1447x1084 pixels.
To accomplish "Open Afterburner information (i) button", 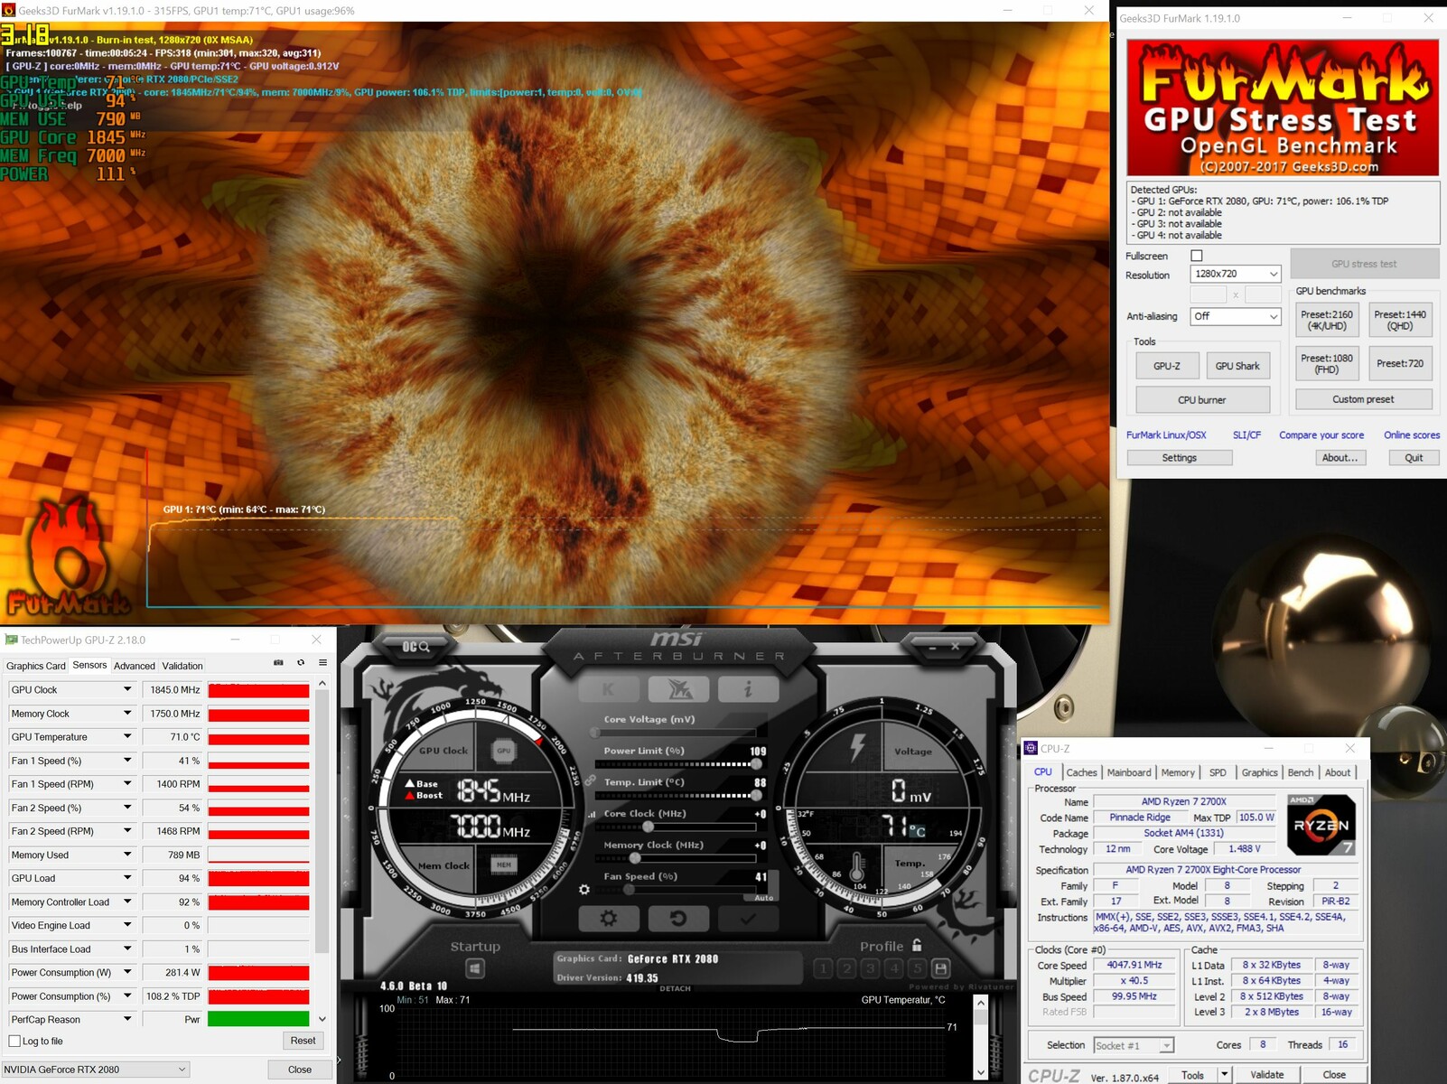I will tap(748, 689).
